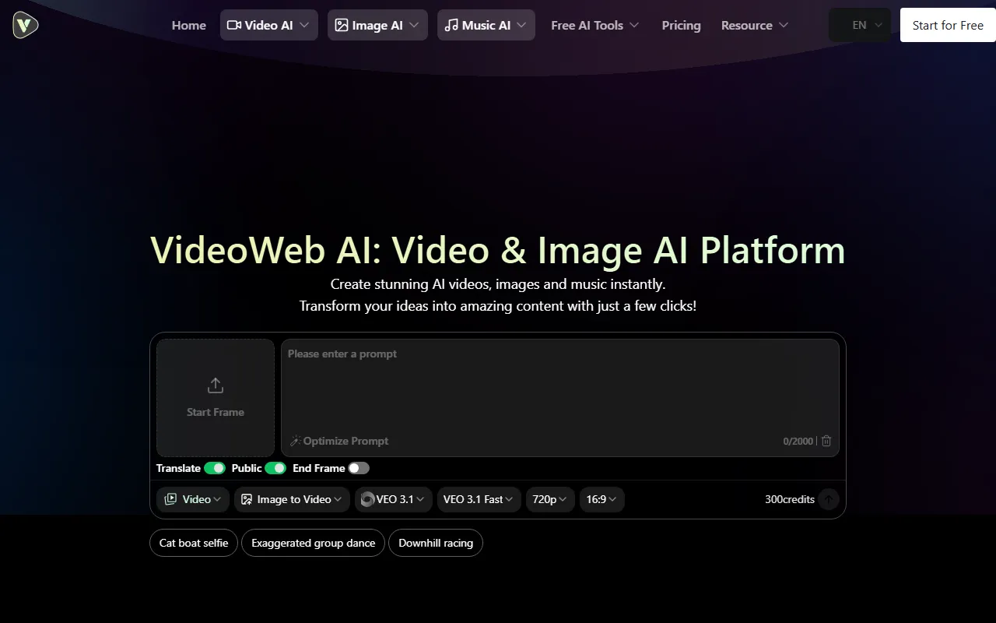
Task: Click the upload icon in Start Frame
Action: tap(216, 385)
